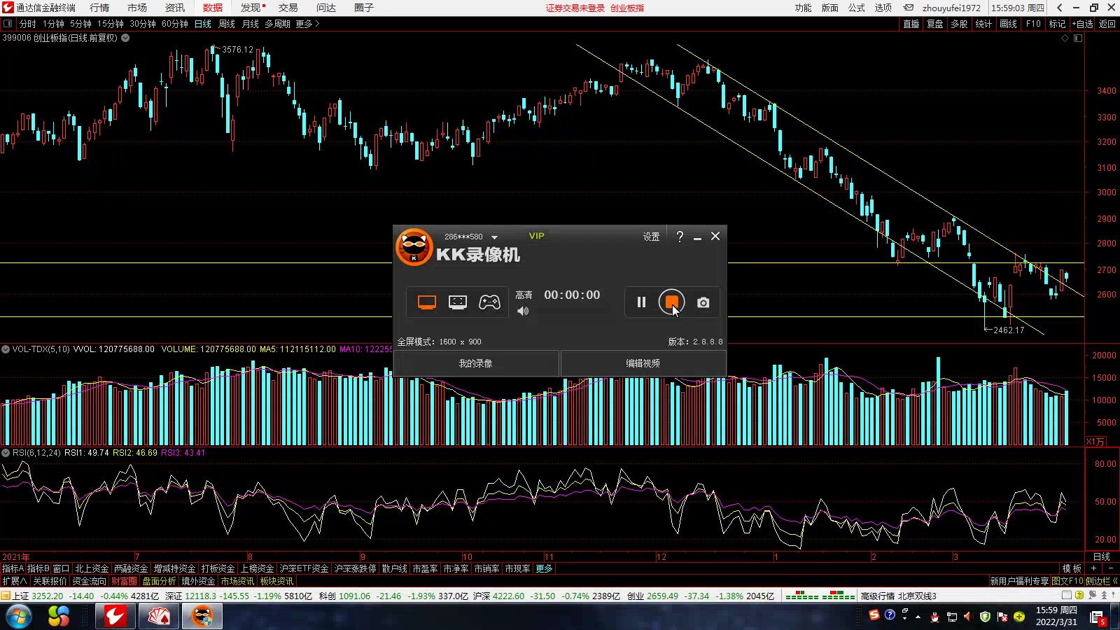Expand the VOL-TDX indicator dropdown arrow
The height and width of the screenshot is (630, 1120).
(x=6, y=349)
